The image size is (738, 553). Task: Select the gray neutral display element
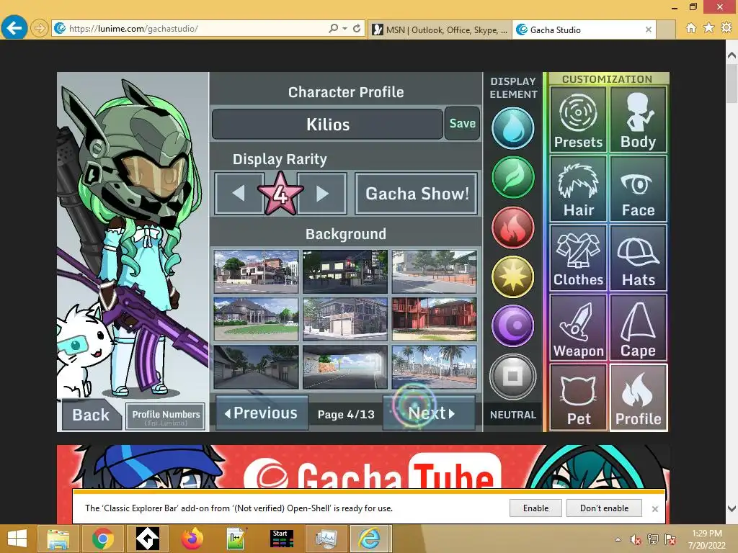(512, 376)
